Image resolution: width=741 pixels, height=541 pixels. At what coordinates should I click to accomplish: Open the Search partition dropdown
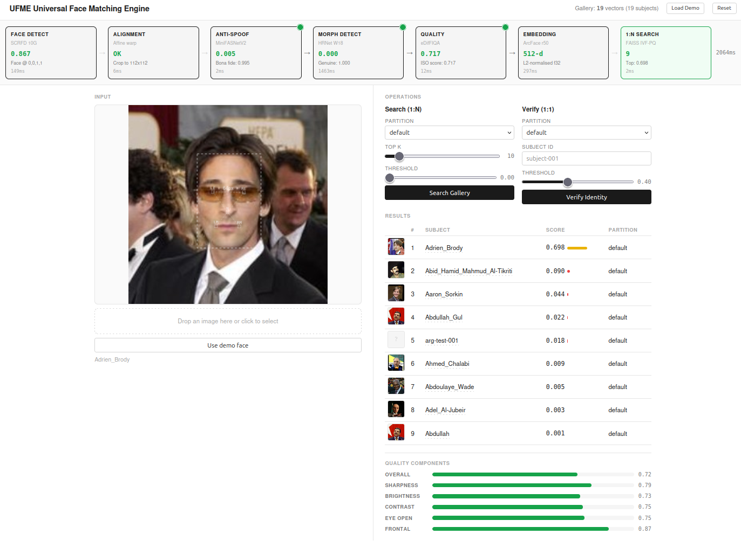click(449, 133)
